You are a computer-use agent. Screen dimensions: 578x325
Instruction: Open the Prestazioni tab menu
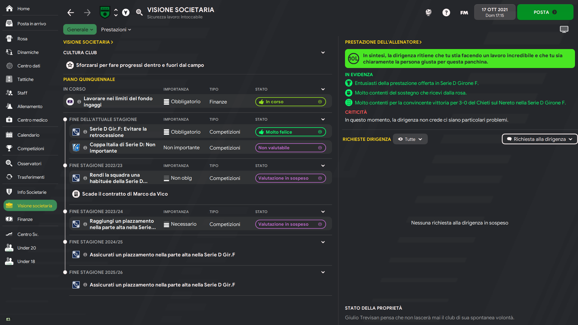pyautogui.click(x=116, y=29)
